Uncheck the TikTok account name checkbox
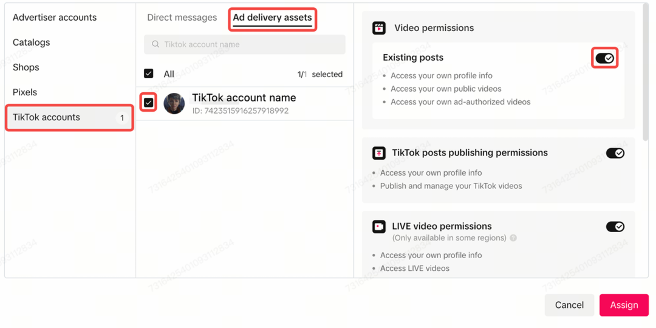 click(149, 103)
